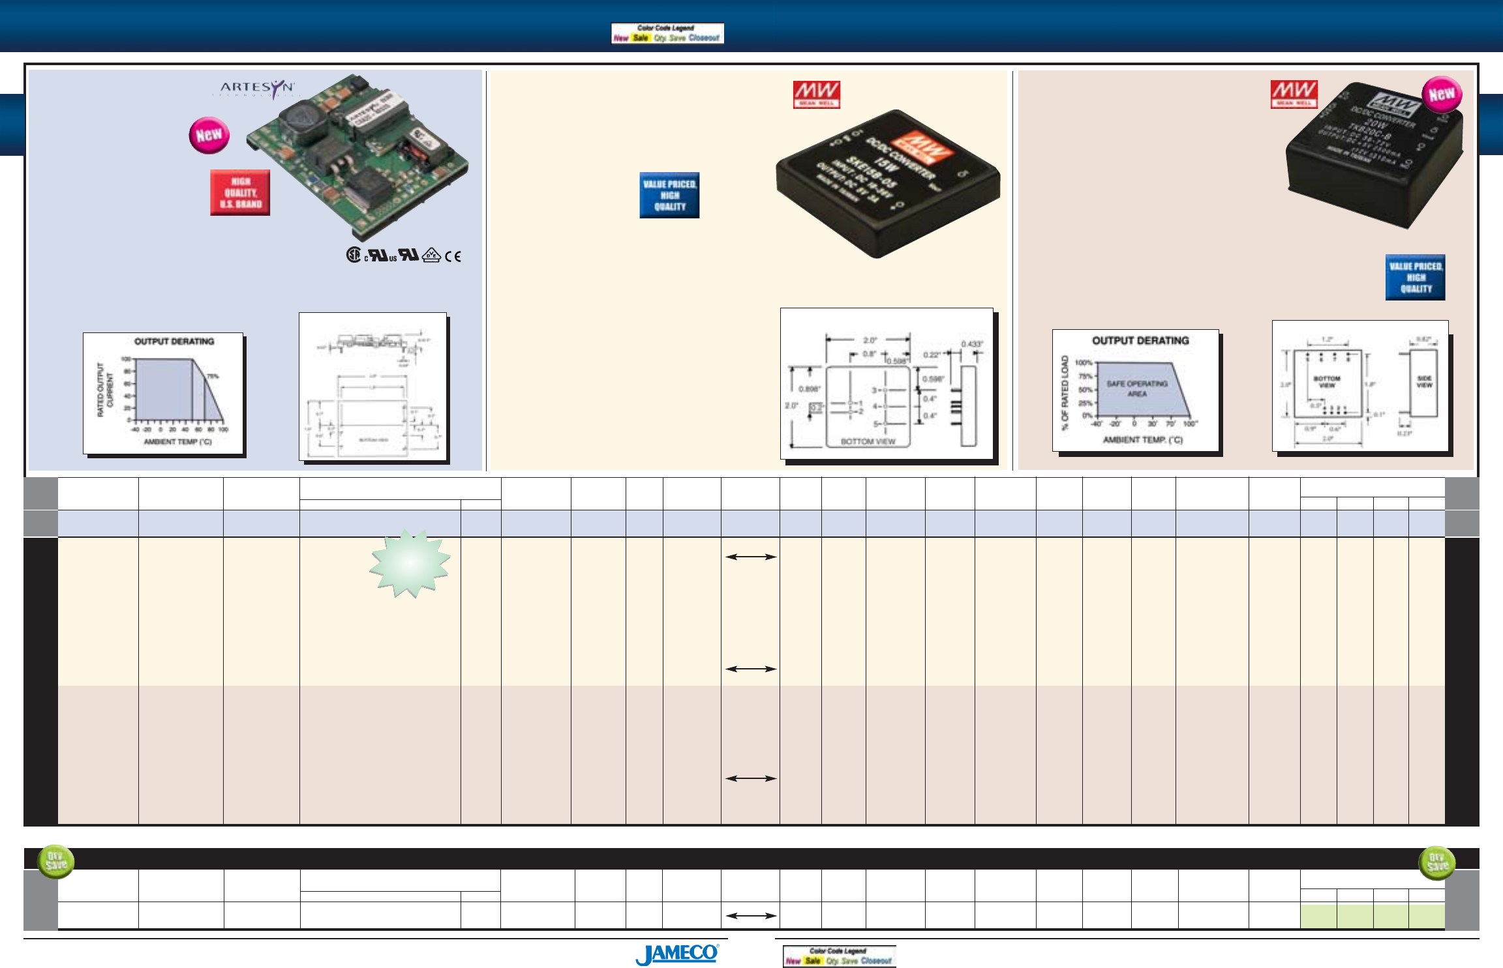1503x968 pixels.
Task: Click the right green Qty Save badge
Action: point(1437,862)
